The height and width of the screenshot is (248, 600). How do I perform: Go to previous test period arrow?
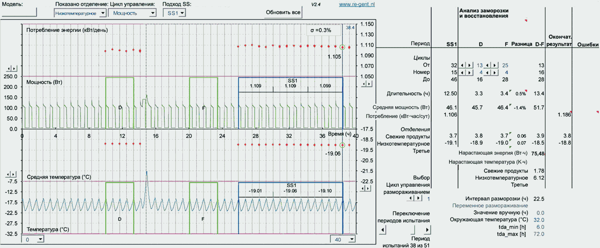point(383,230)
